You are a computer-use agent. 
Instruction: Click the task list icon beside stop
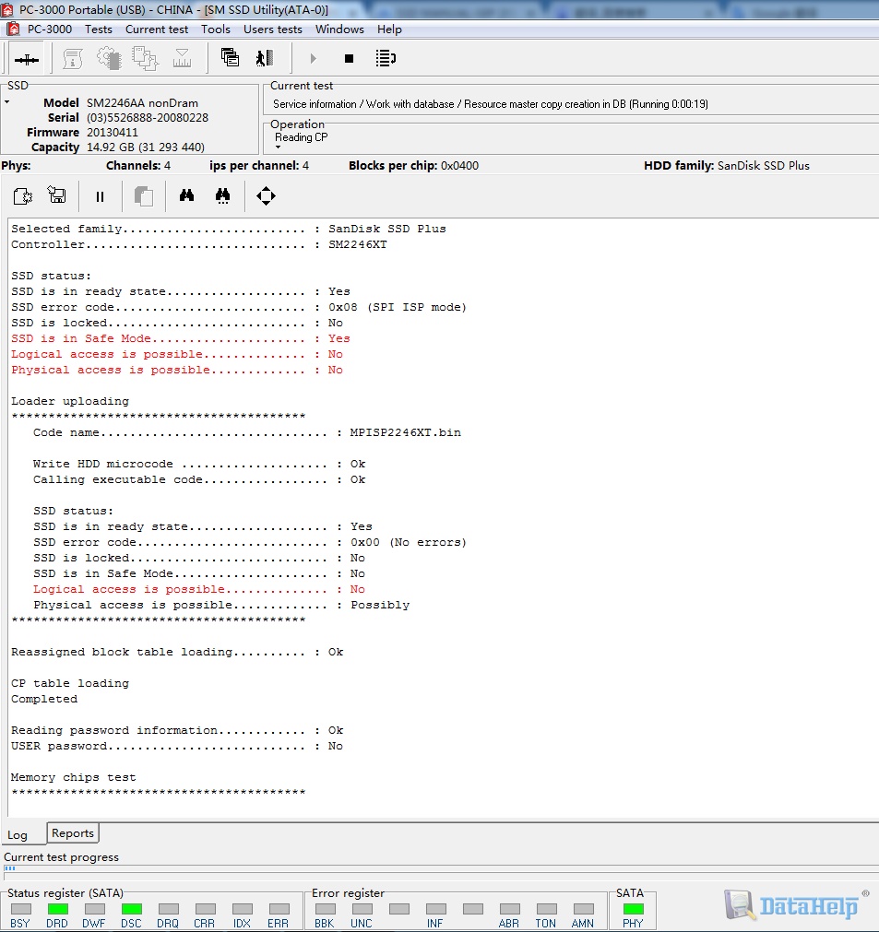click(386, 59)
